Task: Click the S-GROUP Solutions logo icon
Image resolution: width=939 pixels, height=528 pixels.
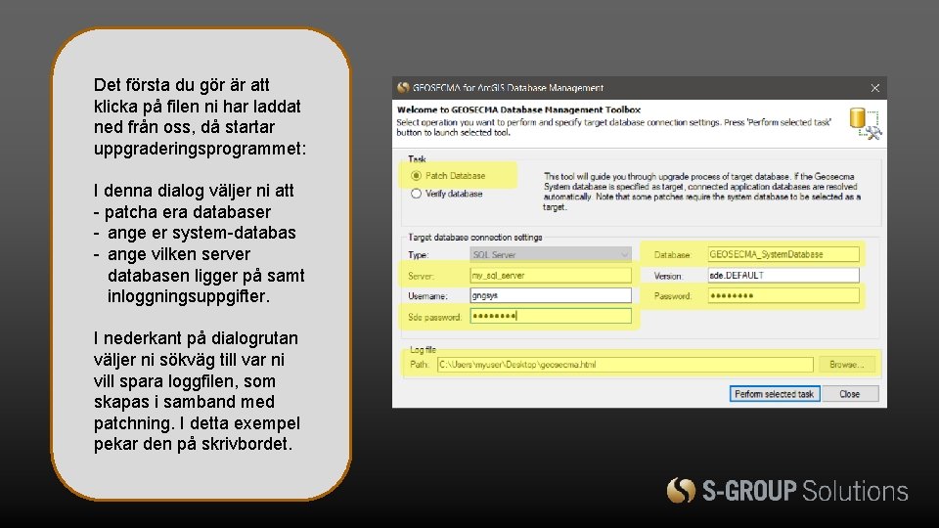Action: 681,490
